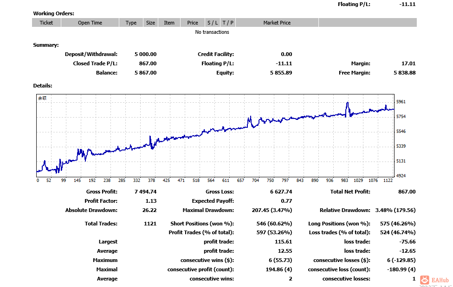453x287 pixels.
Task: Select the 'No transactions' text
Action: point(212,32)
